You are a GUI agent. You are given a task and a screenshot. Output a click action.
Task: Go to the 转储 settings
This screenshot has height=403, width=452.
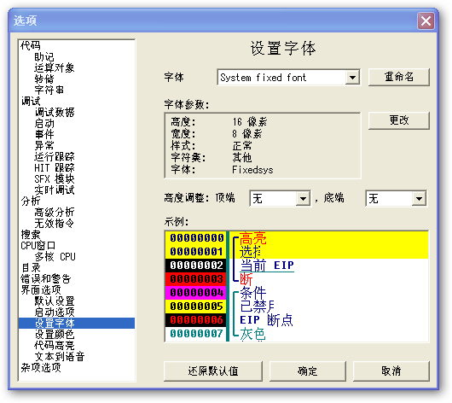click(x=44, y=79)
